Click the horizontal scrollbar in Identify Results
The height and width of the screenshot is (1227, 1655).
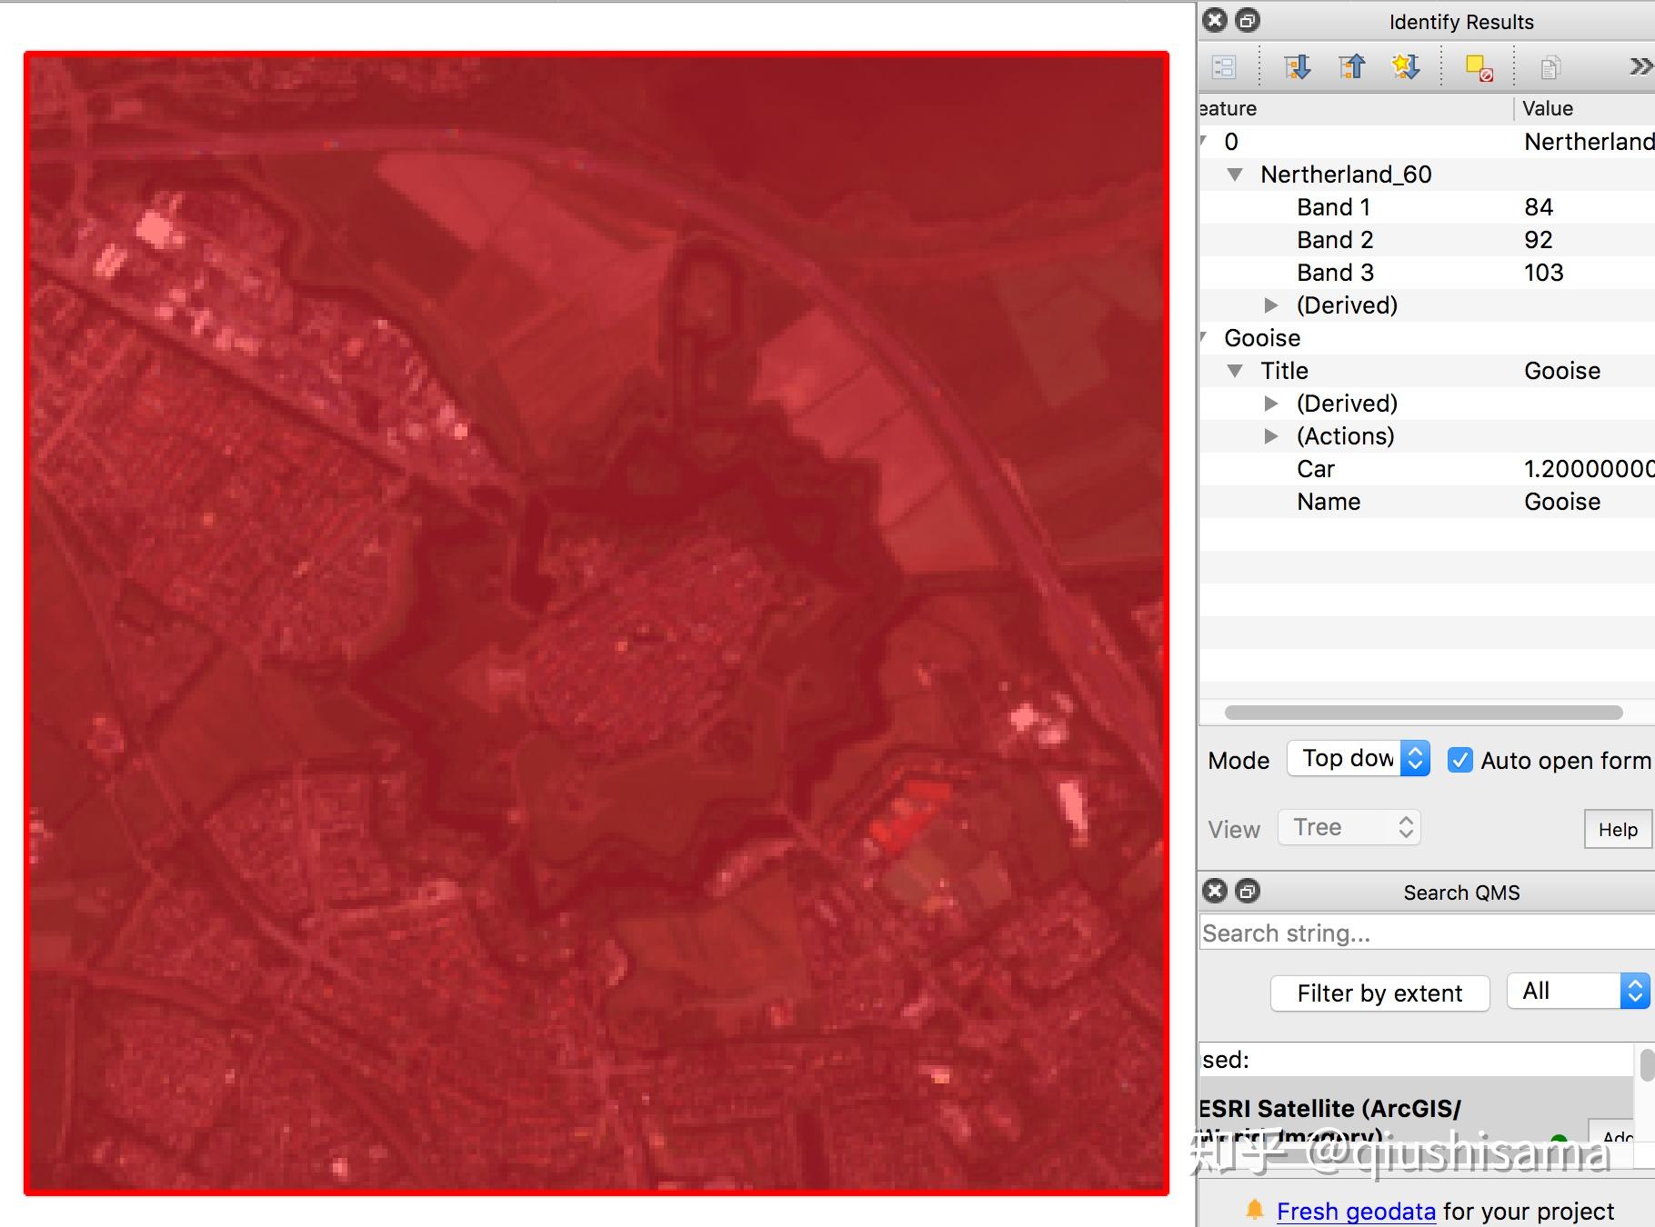pyautogui.click(x=1423, y=713)
